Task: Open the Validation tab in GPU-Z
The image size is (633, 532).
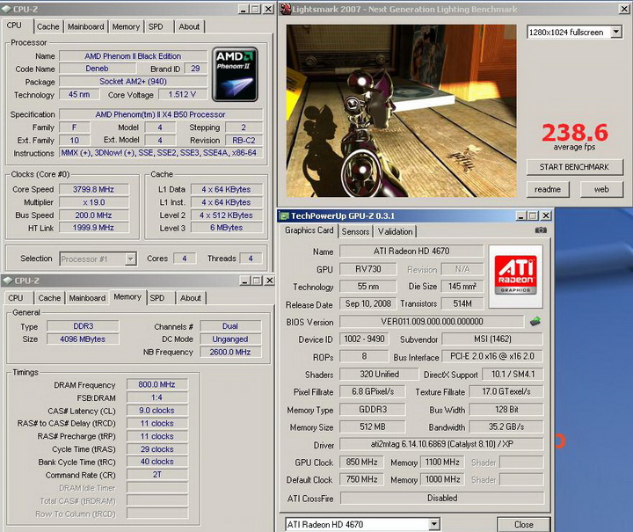Action: tap(396, 231)
